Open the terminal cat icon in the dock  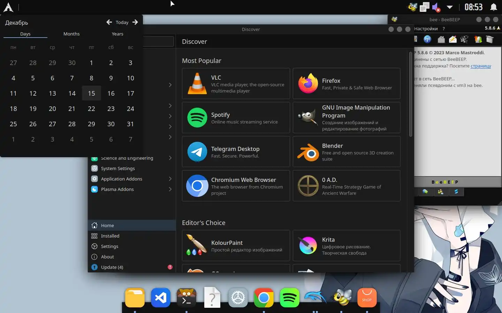(187, 298)
